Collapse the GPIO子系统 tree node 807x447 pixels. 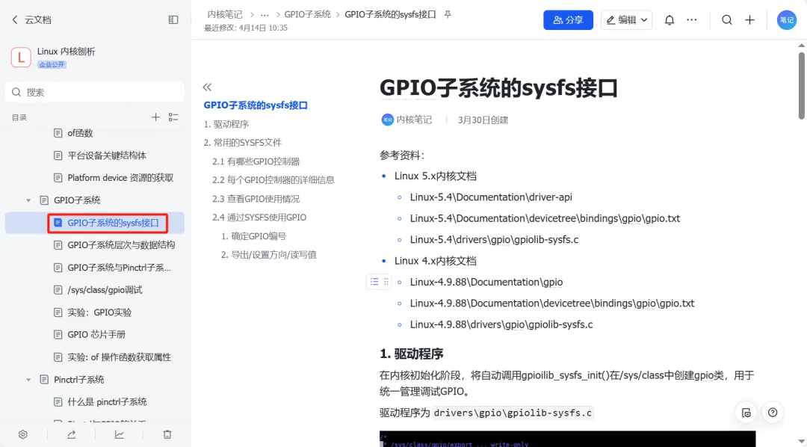pyautogui.click(x=28, y=200)
